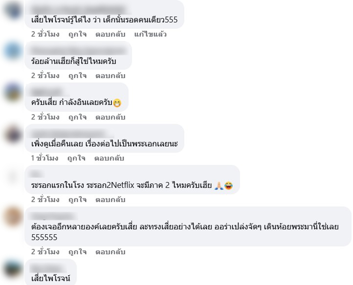Screen dimensions: 353x285
Task: Reply to the Netflix ภาค 2 comment
Action: [110, 200]
